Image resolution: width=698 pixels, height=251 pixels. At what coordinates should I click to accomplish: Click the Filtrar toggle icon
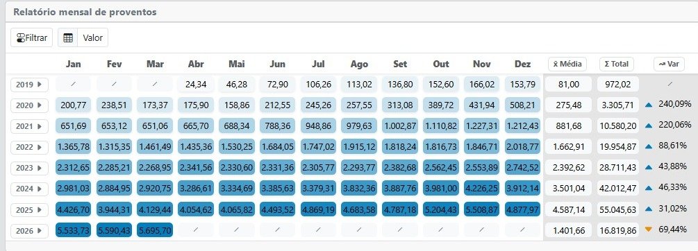coord(20,38)
